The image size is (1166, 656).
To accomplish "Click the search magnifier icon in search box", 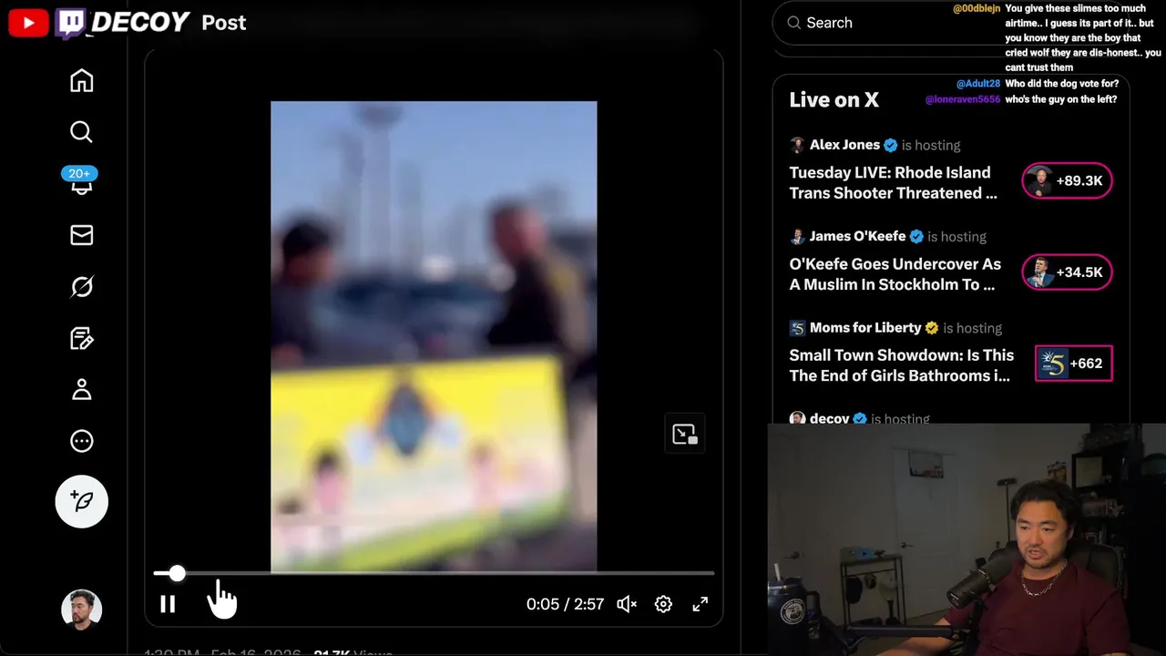I will pos(794,23).
